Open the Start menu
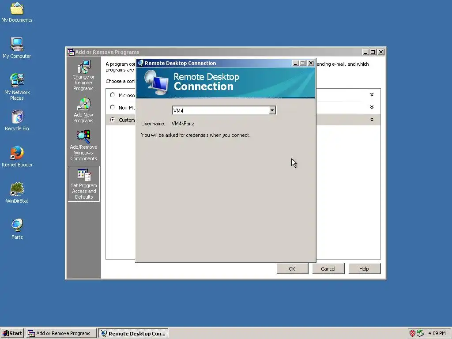Screen dimensions: 452x339 12,333
